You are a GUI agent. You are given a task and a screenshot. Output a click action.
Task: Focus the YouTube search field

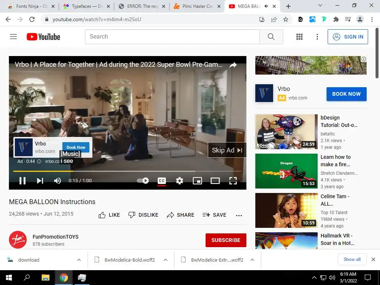coord(172,37)
